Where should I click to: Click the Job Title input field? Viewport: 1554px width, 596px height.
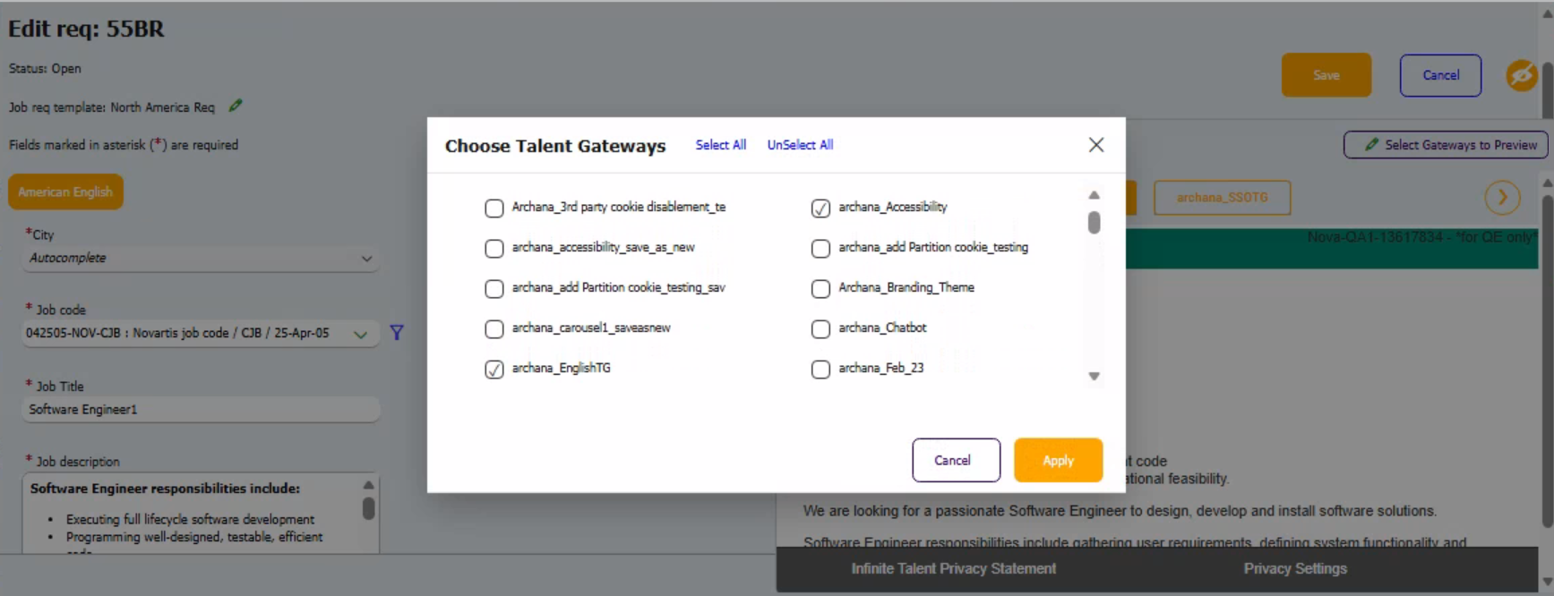pos(201,410)
